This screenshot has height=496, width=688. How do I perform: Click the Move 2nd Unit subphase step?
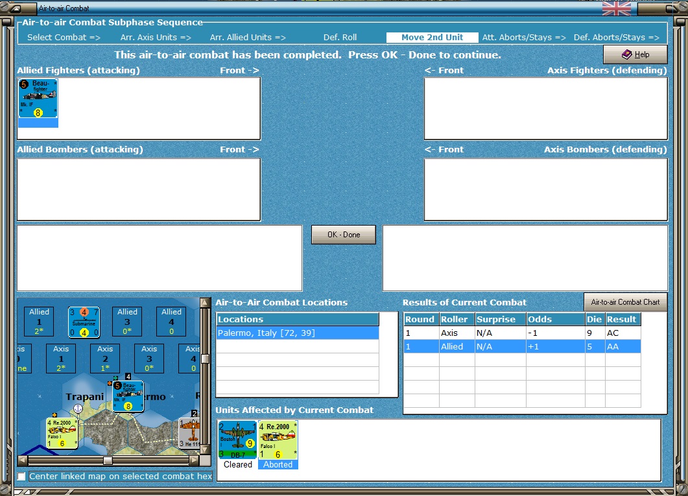(x=433, y=37)
